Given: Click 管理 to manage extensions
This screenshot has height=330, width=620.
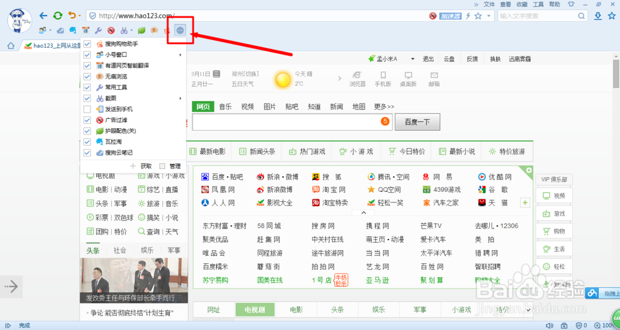Looking at the screenshot, I should (x=175, y=166).
